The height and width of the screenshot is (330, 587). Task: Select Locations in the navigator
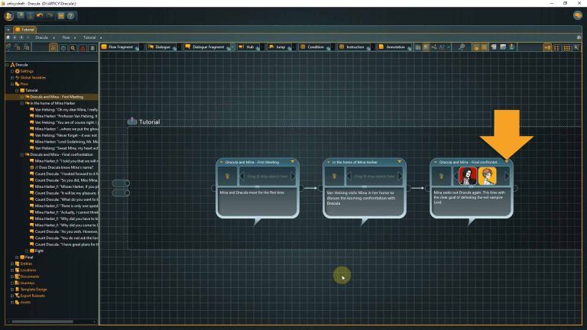click(28, 270)
